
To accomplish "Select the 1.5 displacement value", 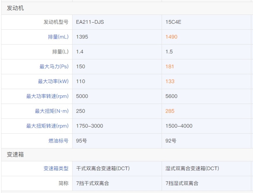I will (169, 52).
